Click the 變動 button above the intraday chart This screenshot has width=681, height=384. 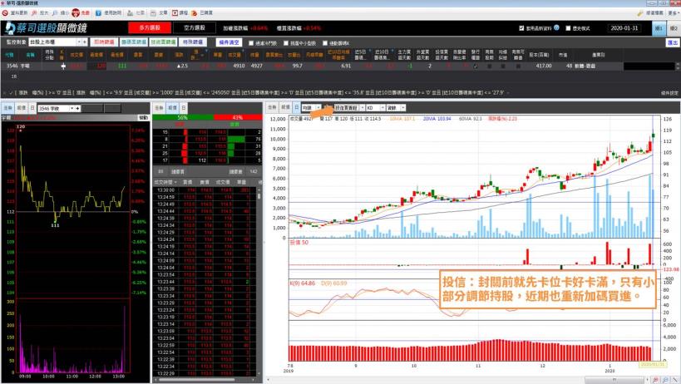point(143,117)
